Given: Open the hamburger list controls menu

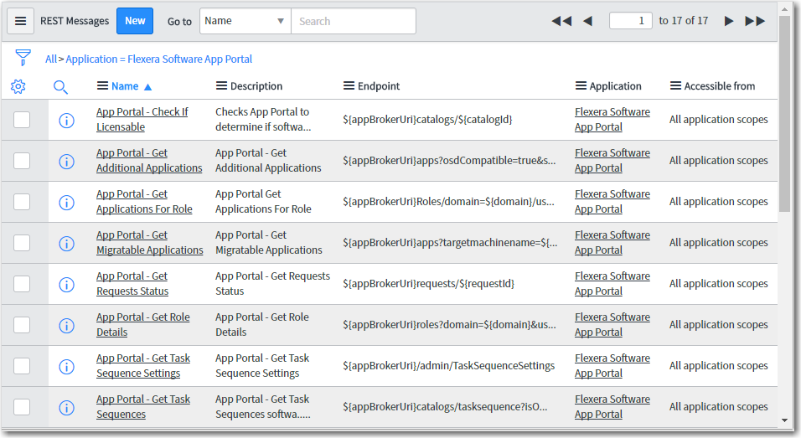Looking at the screenshot, I should [21, 21].
